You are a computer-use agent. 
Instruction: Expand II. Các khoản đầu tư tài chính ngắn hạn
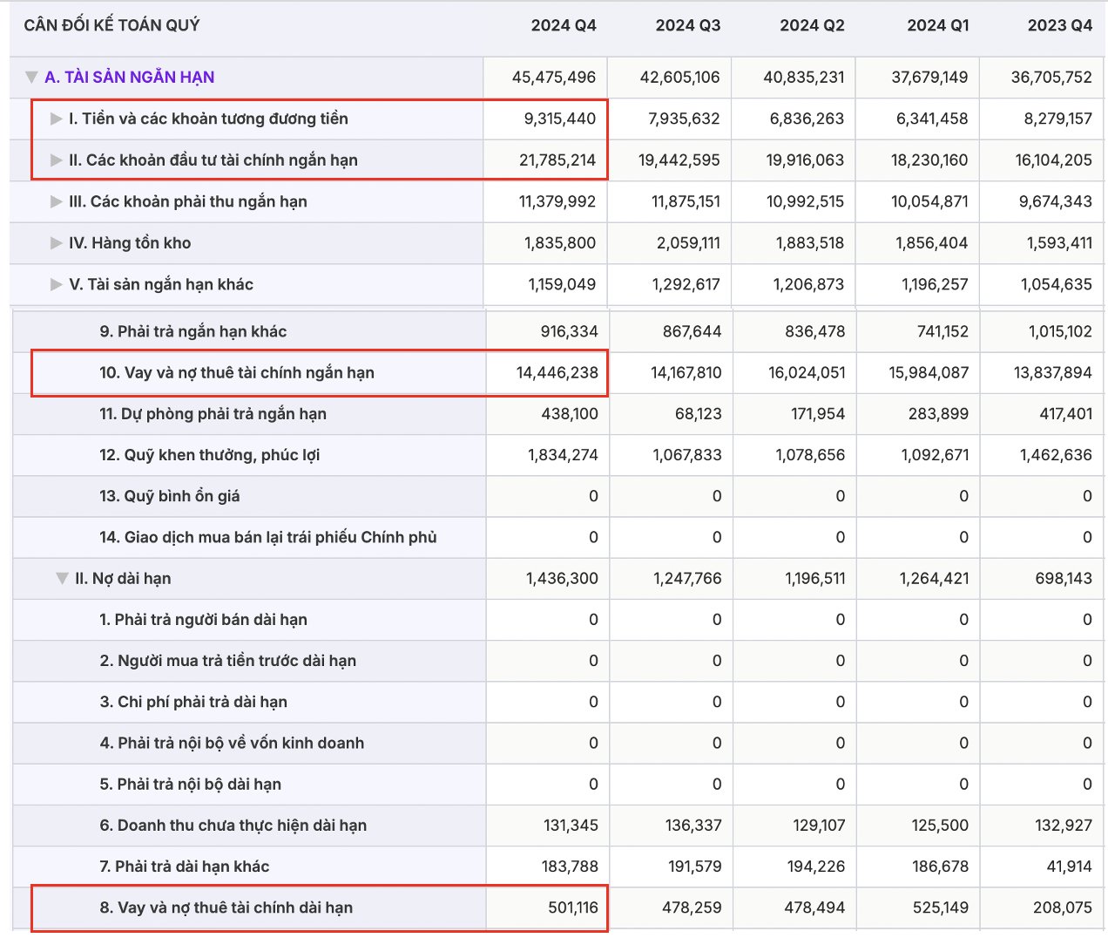pos(56,160)
